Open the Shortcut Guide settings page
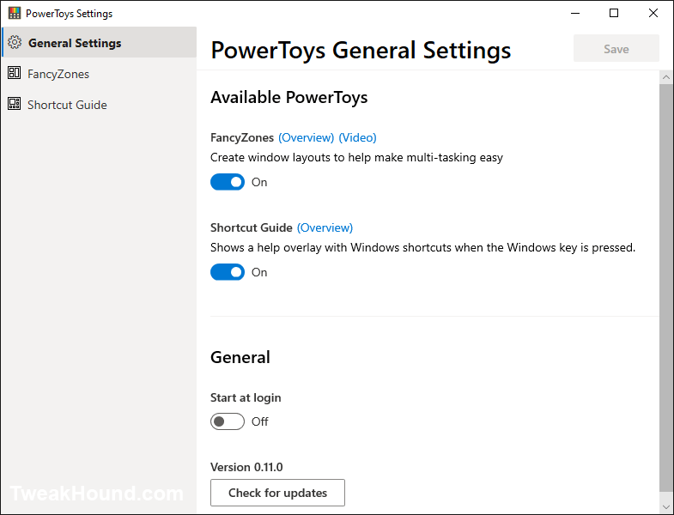This screenshot has width=674, height=515. click(x=99, y=105)
